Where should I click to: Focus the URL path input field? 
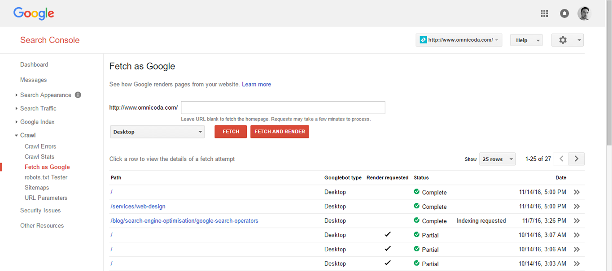click(x=283, y=108)
